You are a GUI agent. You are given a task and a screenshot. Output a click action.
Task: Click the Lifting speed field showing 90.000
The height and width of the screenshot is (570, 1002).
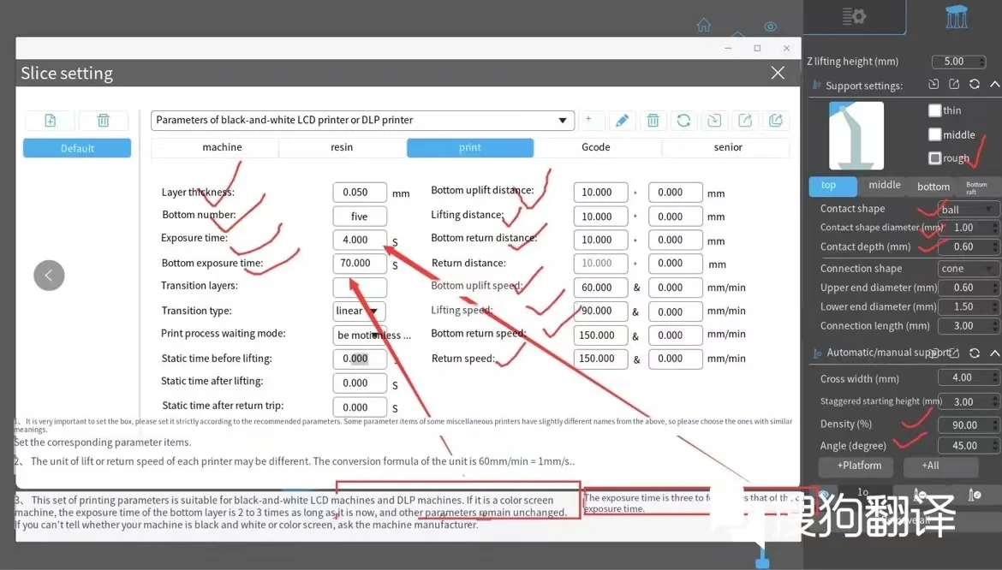(600, 311)
